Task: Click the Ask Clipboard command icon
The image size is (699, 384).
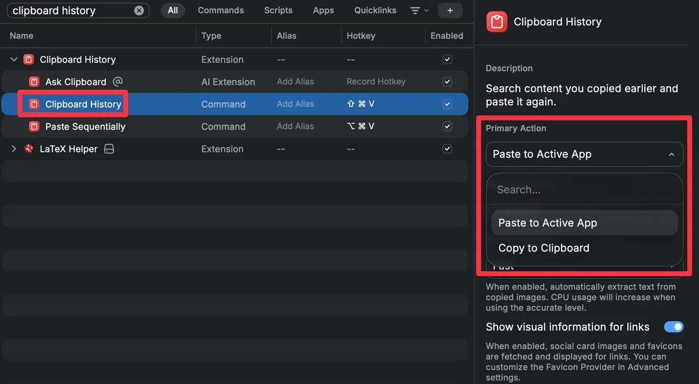Action: (34, 81)
